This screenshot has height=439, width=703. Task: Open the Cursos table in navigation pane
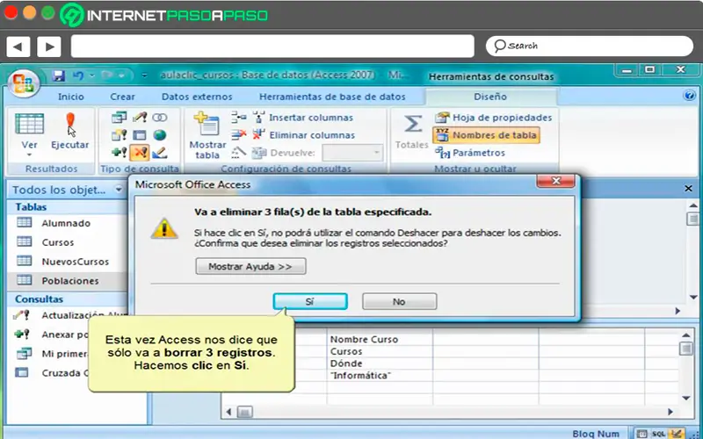click(58, 242)
